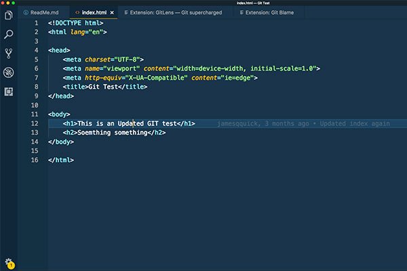Screen dimensions: 407x271
Task: Click the "X-UA-Compatible" attribute value
Action: 157,78
